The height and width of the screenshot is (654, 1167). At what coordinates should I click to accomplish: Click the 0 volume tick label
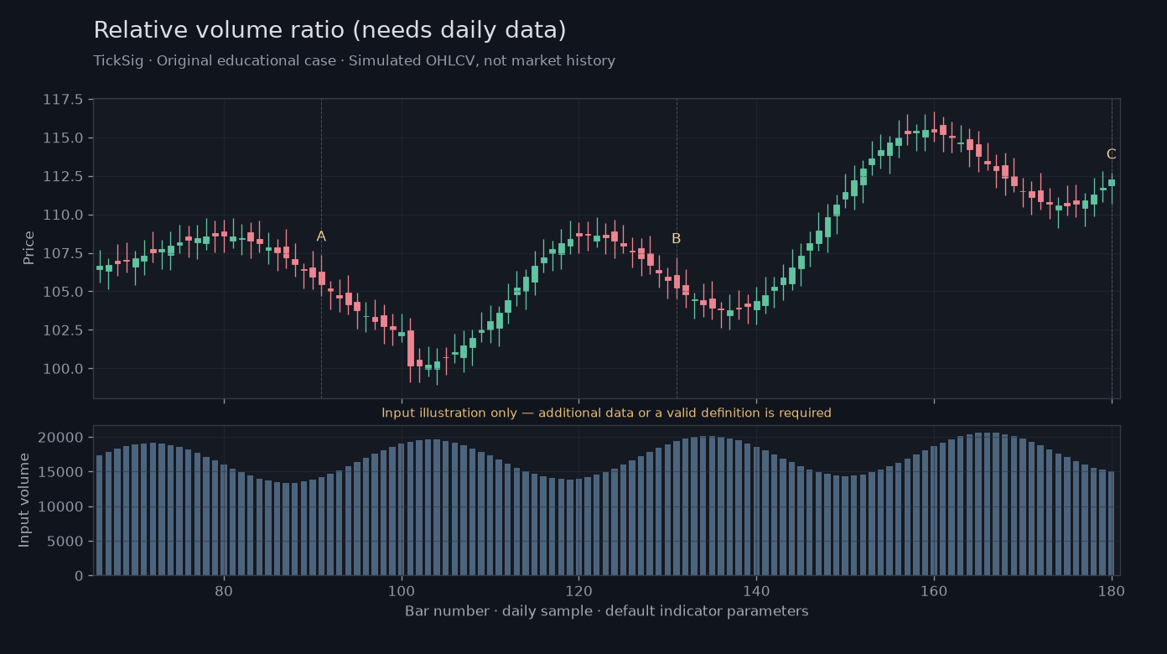pyautogui.click(x=80, y=576)
